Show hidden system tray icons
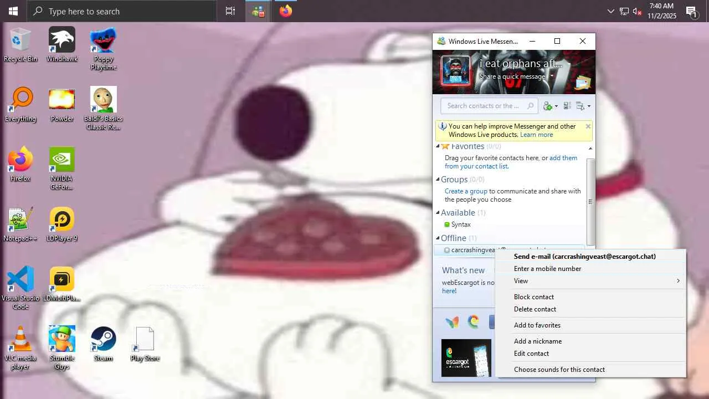The width and height of the screenshot is (709, 399). coord(610,11)
